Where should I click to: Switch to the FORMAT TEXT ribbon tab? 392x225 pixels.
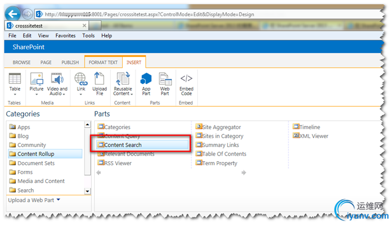[x=103, y=63]
